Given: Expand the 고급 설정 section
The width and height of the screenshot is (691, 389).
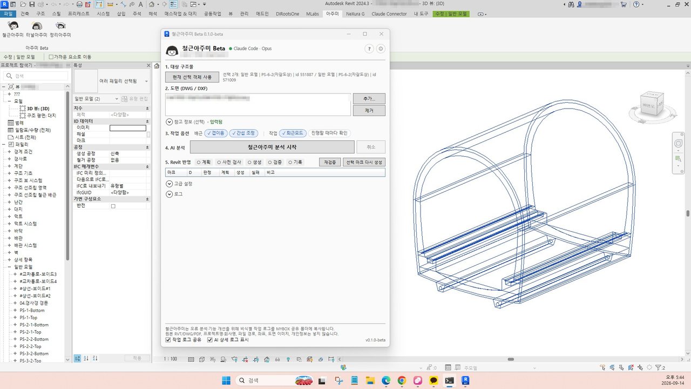Looking at the screenshot, I should tap(170, 184).
